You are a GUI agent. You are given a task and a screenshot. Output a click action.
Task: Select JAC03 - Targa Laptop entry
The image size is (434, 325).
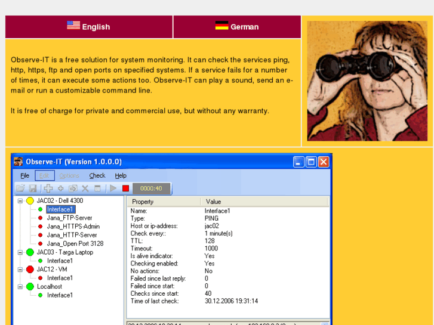coord(65,252)
